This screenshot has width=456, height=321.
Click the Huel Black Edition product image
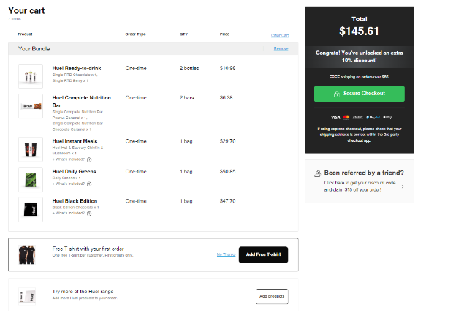[x=30, y=208]
